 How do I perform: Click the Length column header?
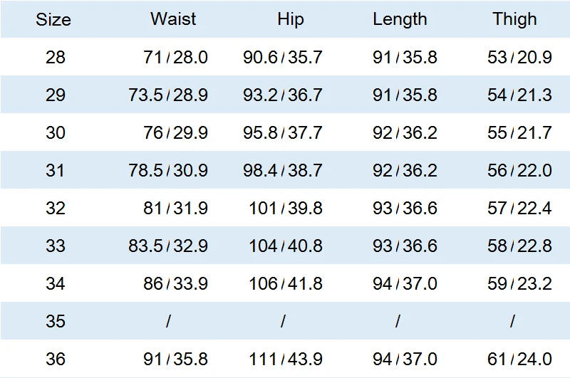[x=400, y=19]
